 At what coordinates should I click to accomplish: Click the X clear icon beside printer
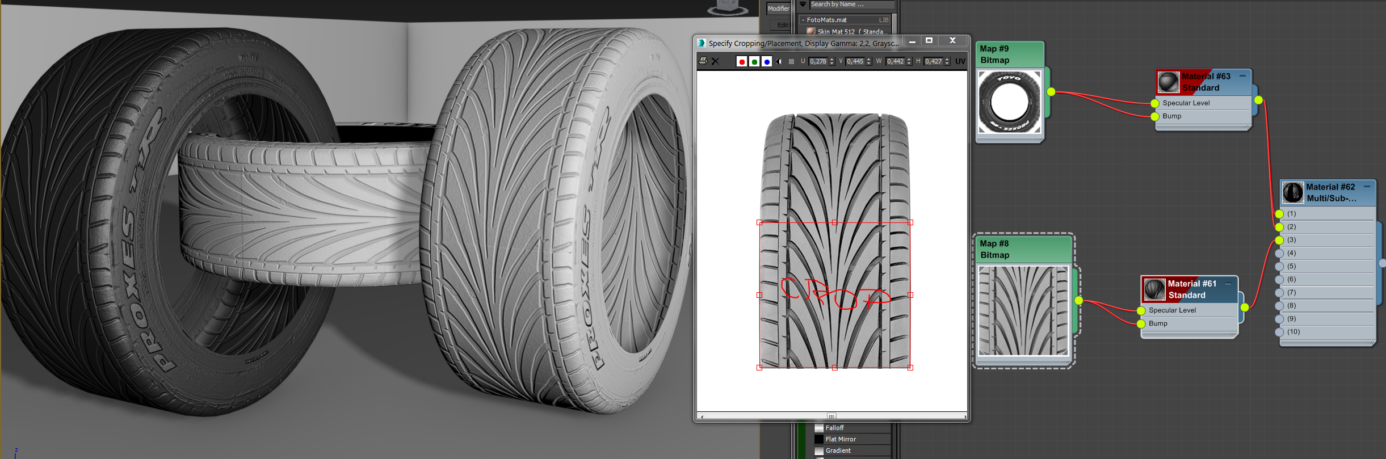715,61
